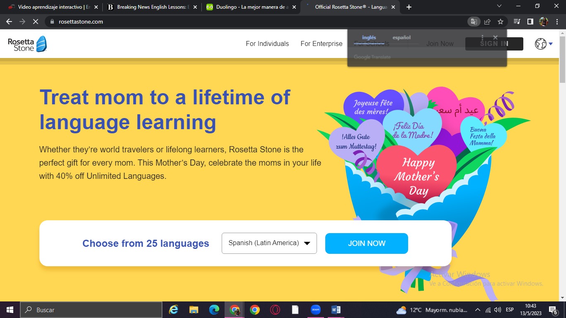Image resolution: width=566 pixels, height=318 pixels.
Task: Click the translate page icon in address bar
Action: [474, 22]
